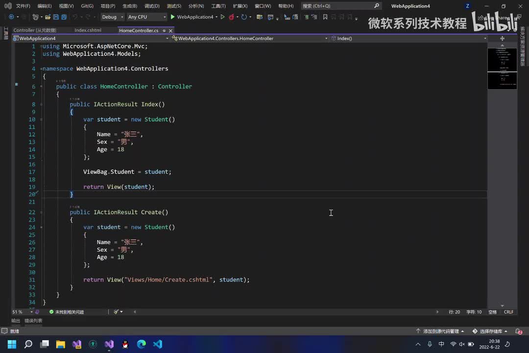Save the current file with the floppy icon
Viewport: 529px width, 353px height.
tap(56, 17)
